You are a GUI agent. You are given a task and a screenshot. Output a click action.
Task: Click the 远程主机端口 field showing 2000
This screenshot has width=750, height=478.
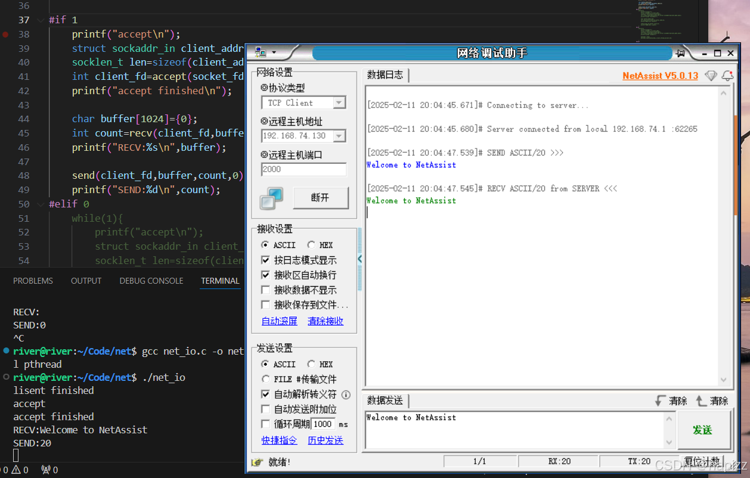[303, 169]
